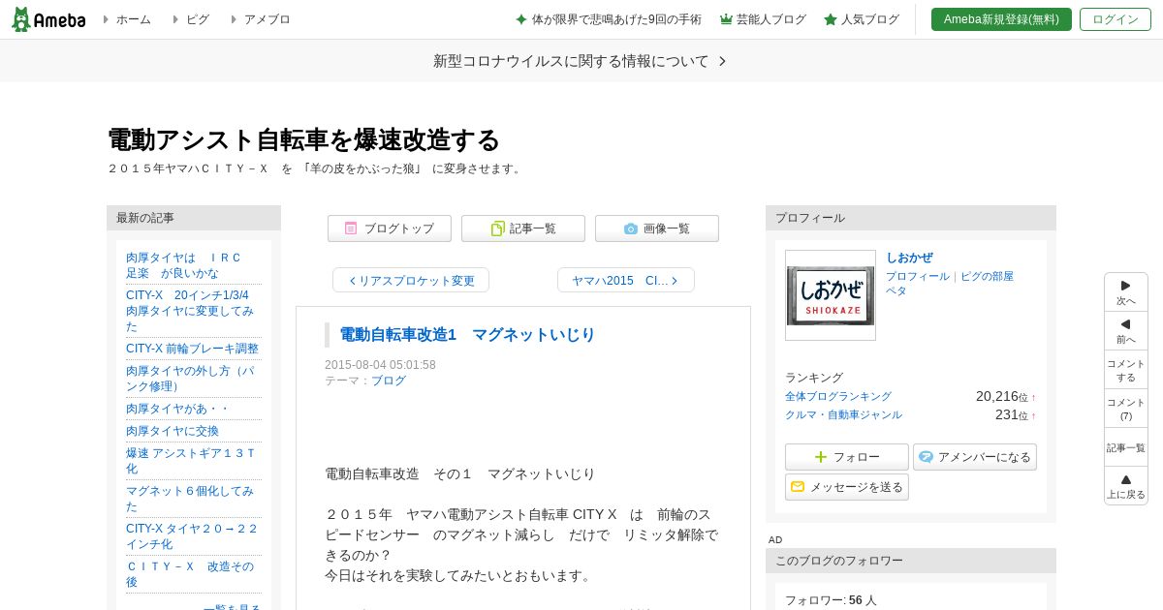Go to next article ヤマハ2015 CI…
Image resolution: width=1163 pixels, height=610 pixels.
click(626, 280)
